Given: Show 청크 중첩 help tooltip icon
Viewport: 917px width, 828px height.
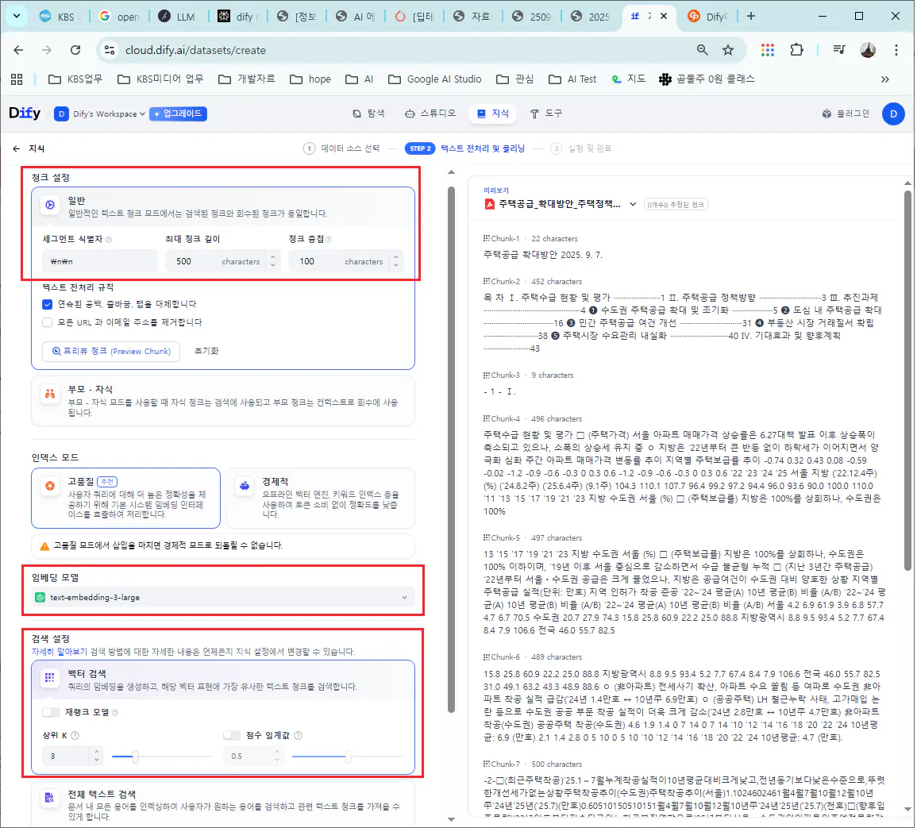Looking at the screenshot, I should (329, 239).
